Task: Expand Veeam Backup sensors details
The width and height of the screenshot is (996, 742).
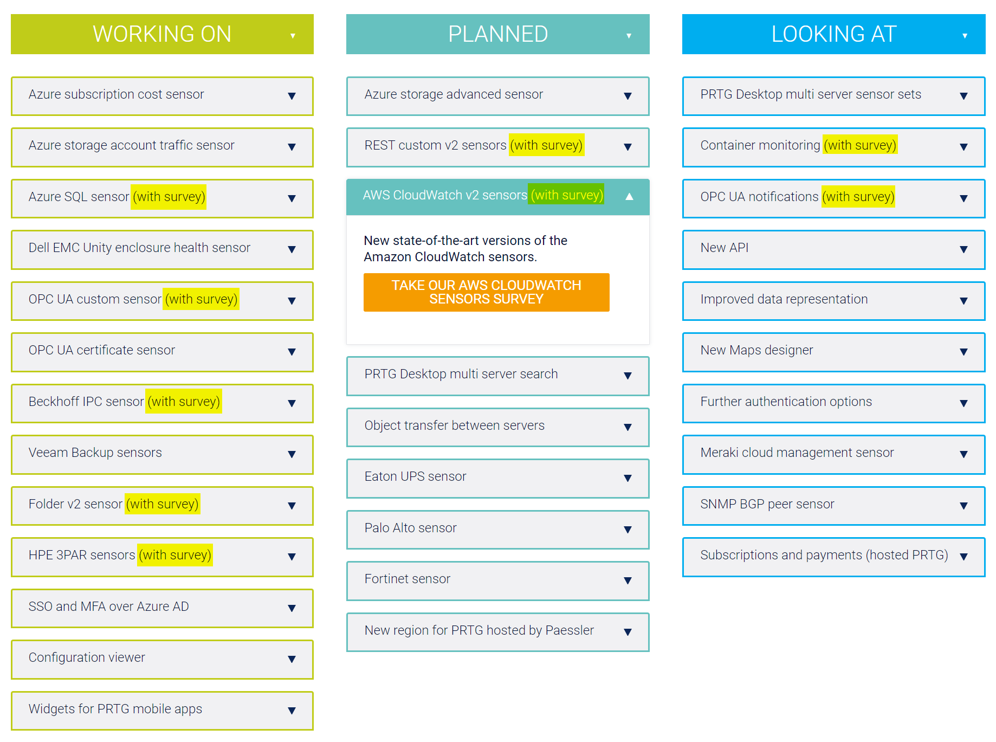Action: [x=292, y=455]
